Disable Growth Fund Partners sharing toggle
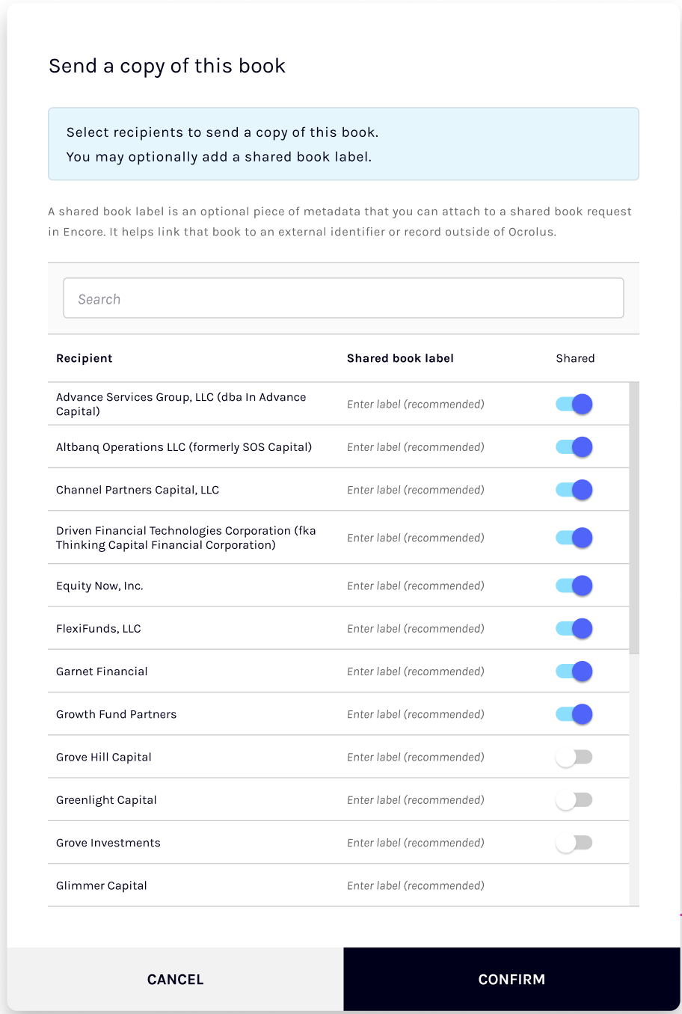Image resolution: width=682 pixels, height=1014 pixels. pyautogui.click(x=574, y=714)
